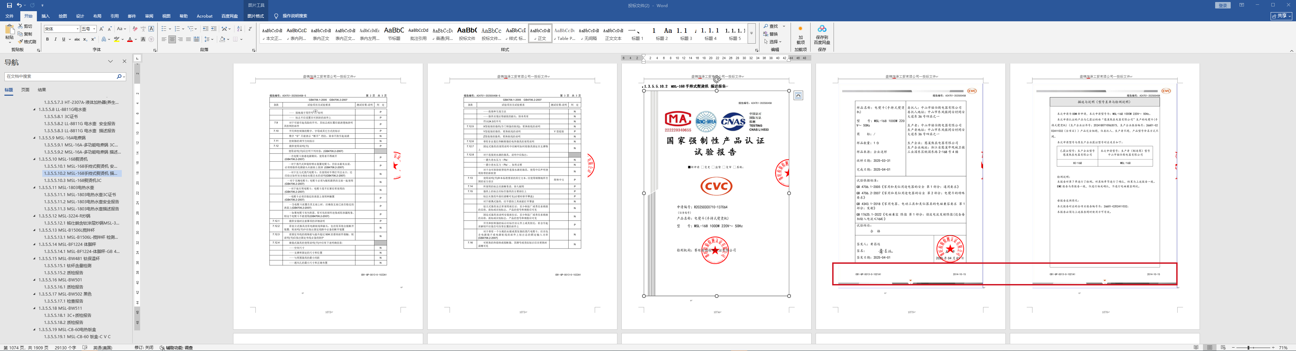This screenshot has height=351, width=1296.
Task: Save the document from the quick access toolbar
Action: (x=9, y=5)
